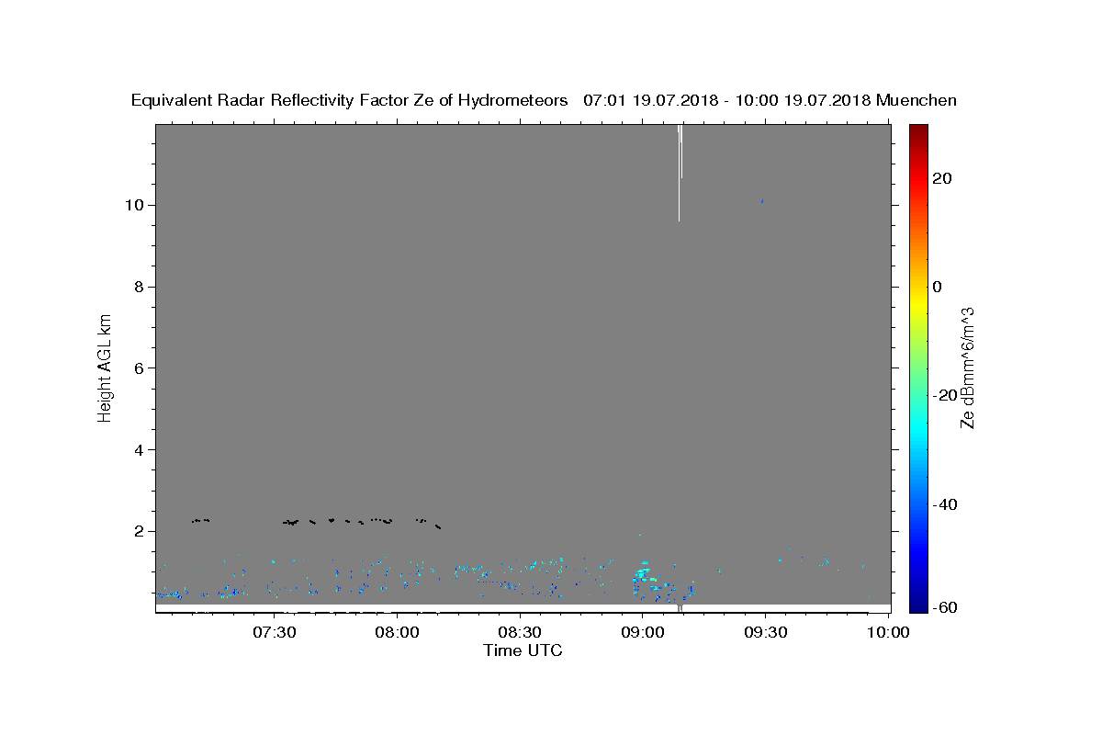
Task: Click the blue echo dot at 10 km
Action: [762, 200]
